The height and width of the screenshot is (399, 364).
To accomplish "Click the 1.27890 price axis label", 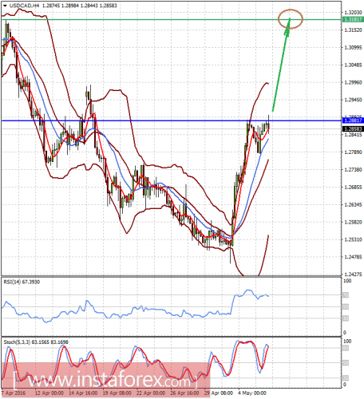I will tap(354, 152).
